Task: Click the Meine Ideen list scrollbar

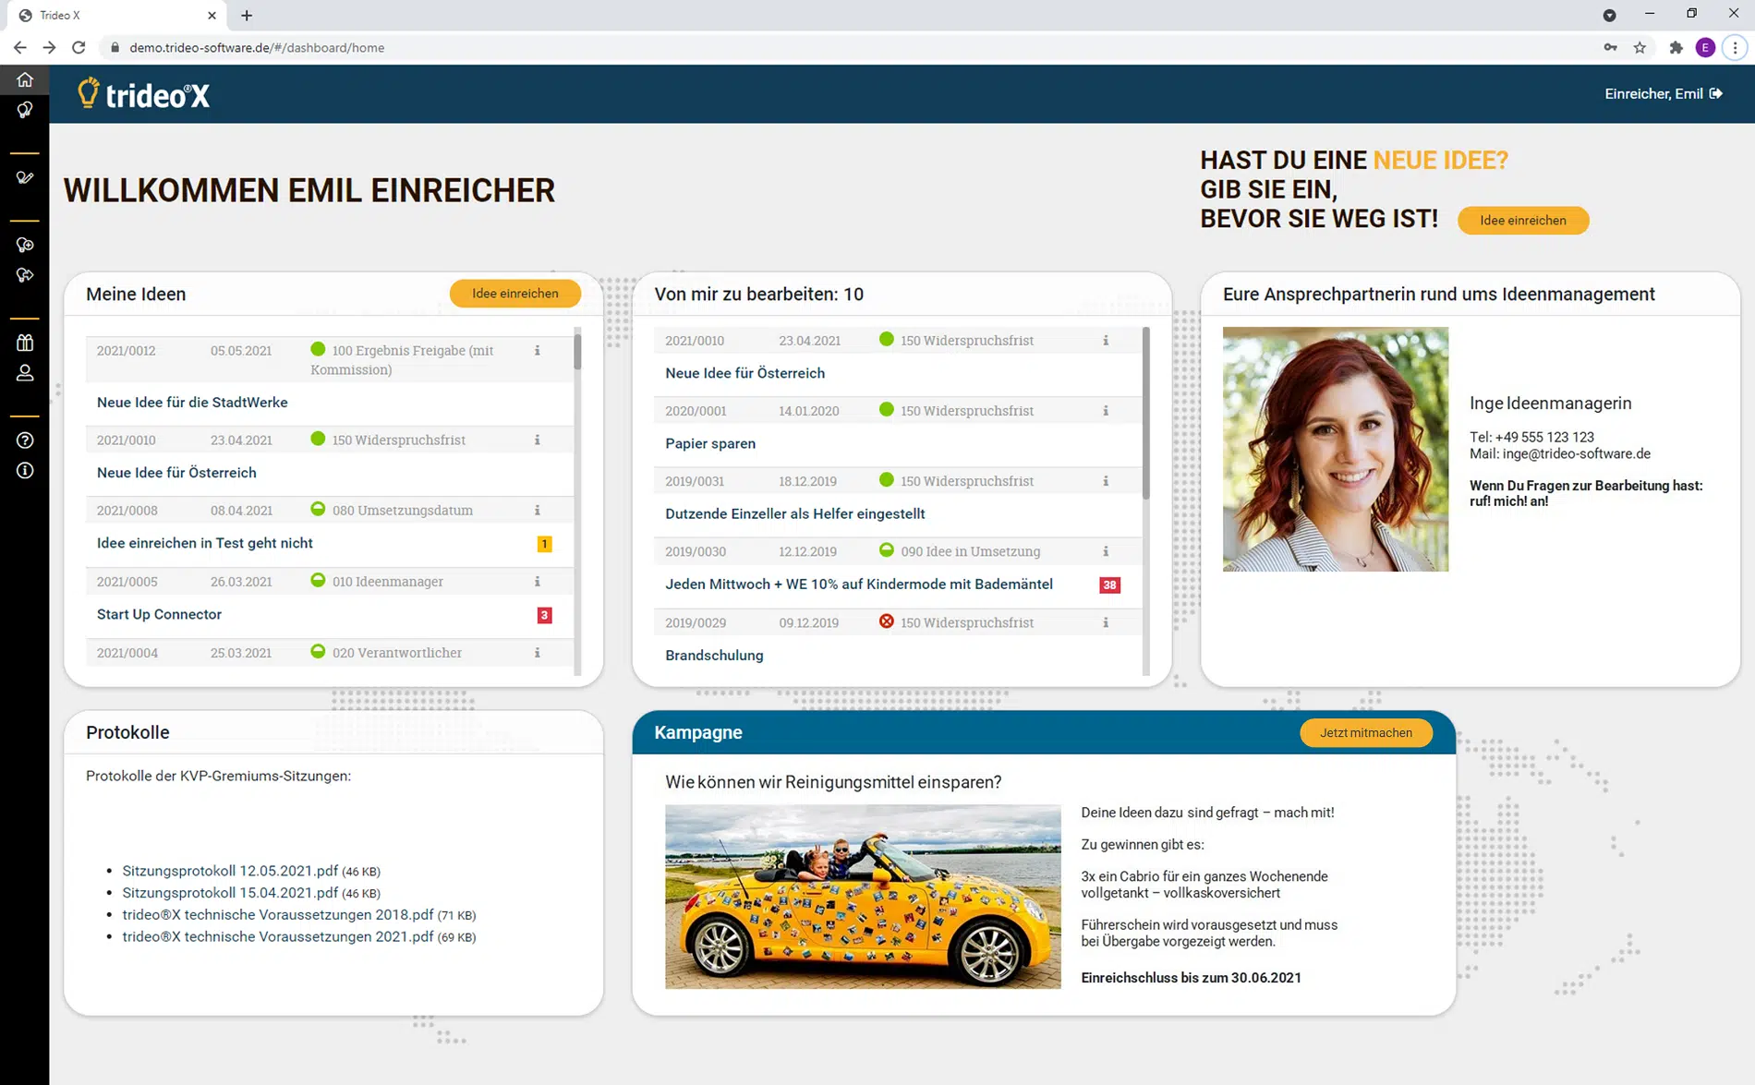Action: (578, 499)
